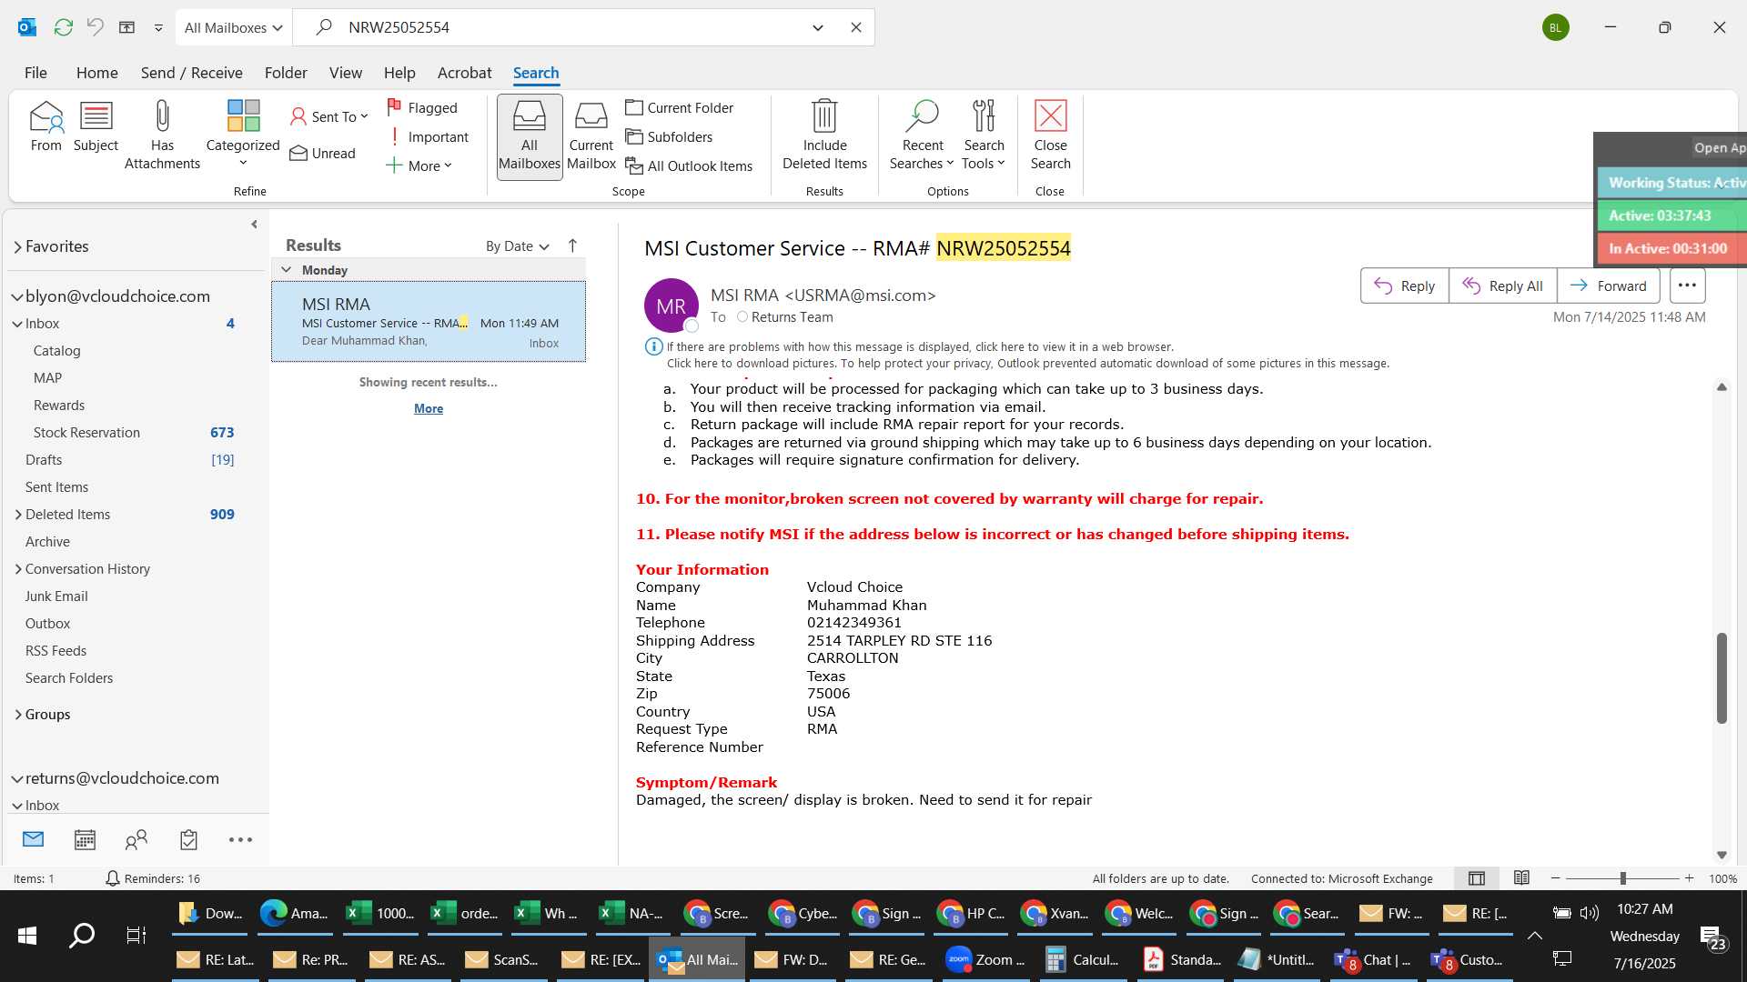Set scope to Subfolders
Image resolution: width=1747 pixels, height=982 pixels.
tap(670, 136)
